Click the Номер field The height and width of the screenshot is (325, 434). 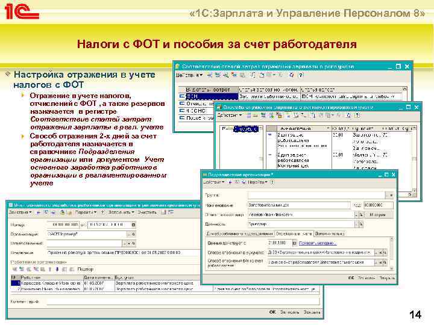tap(63, 224)
